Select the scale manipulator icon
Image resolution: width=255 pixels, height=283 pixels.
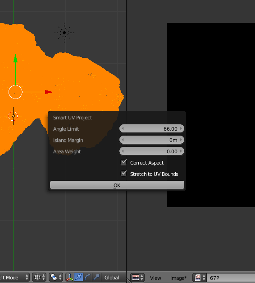tap(96, 278)
